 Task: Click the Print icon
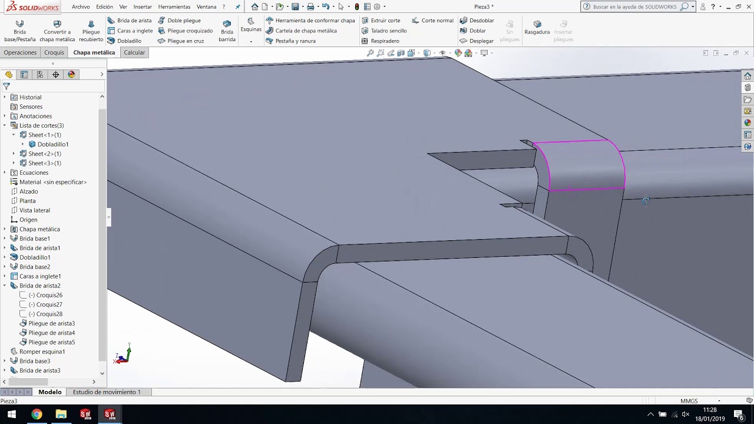click(310, 7)
